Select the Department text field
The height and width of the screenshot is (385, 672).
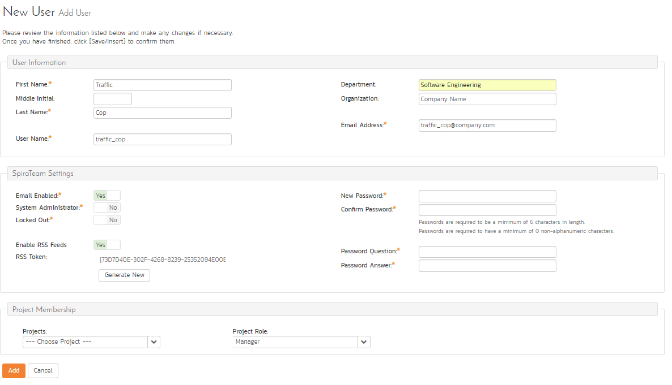click(x=487, y=85)
